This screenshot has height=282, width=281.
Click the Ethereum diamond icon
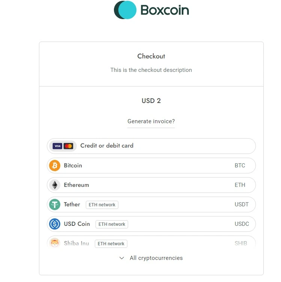coord(55,185)
